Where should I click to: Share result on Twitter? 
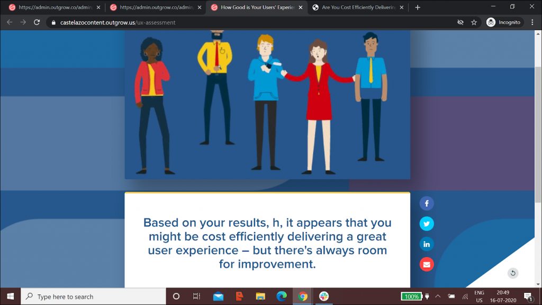[x=427, y=224]
